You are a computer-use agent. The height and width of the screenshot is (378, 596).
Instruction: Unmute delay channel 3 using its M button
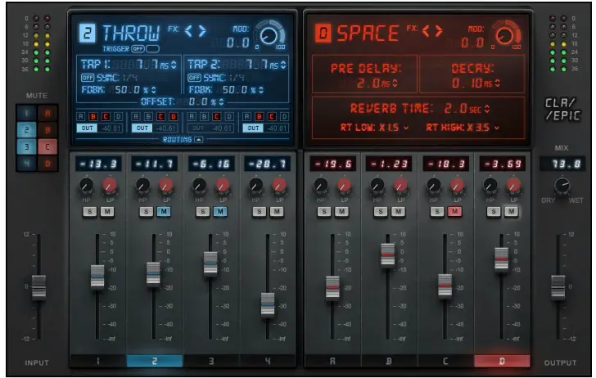pyautogui.click(x=220, y=212)
